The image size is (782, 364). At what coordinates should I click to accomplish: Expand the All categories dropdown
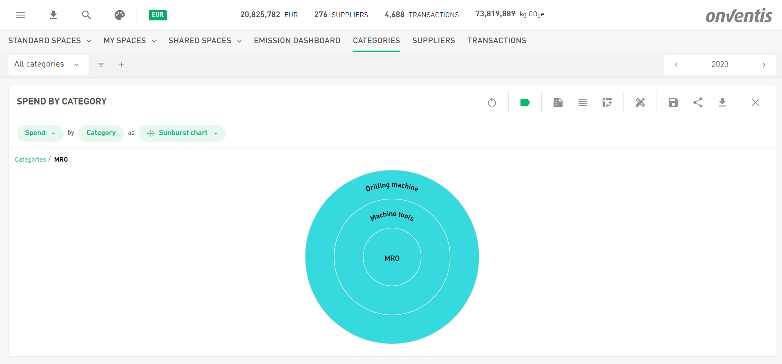[48, 64]
